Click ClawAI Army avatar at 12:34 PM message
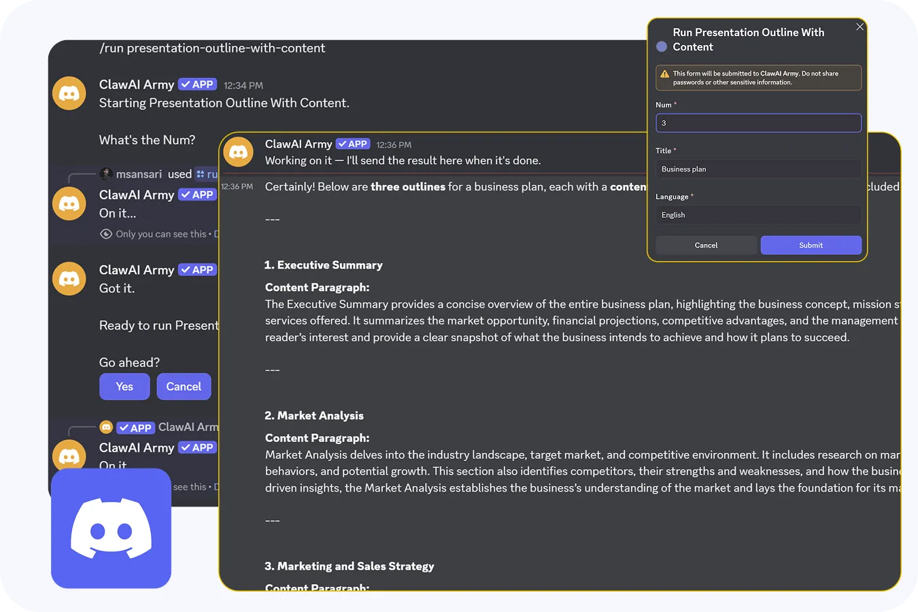This screenshot has width=918, height=612. pos(69,93)
